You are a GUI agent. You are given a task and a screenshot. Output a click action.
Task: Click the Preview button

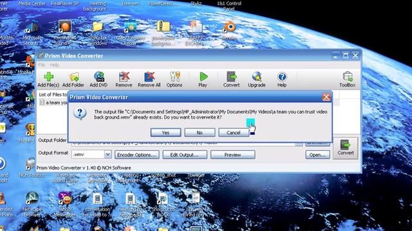pyautogui.click(x=232, y=155)
